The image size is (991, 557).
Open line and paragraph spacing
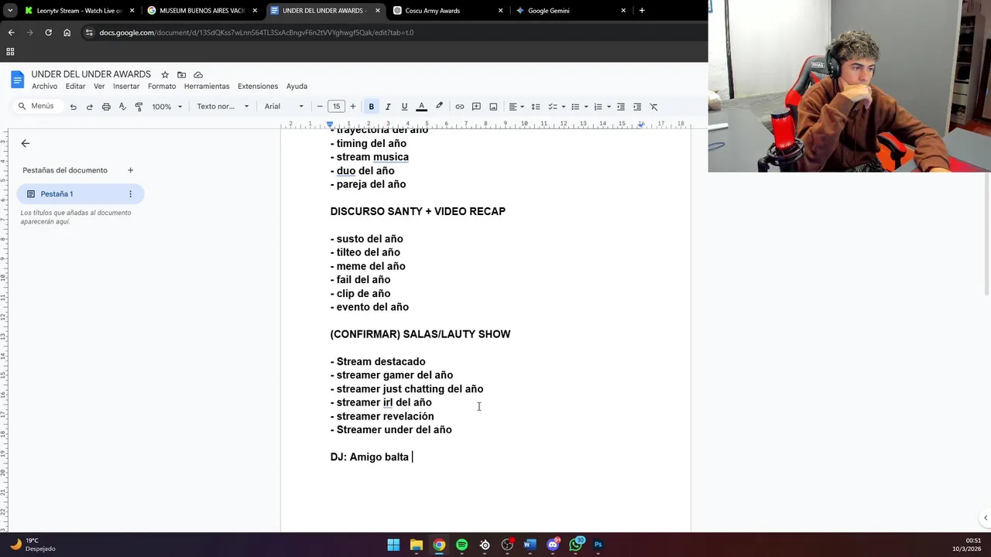[x=536, y=107]
